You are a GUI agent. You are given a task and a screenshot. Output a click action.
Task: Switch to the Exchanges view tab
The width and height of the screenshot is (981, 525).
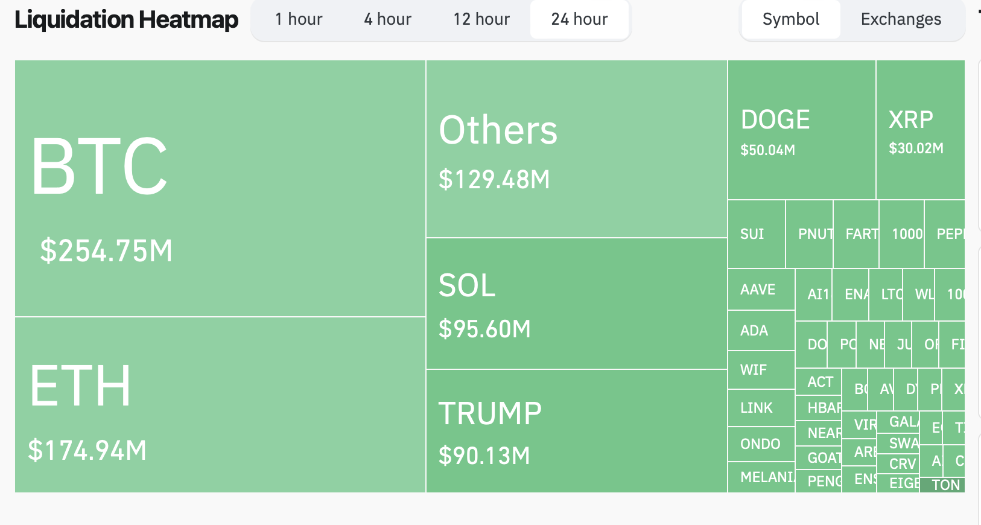point(901,19)
